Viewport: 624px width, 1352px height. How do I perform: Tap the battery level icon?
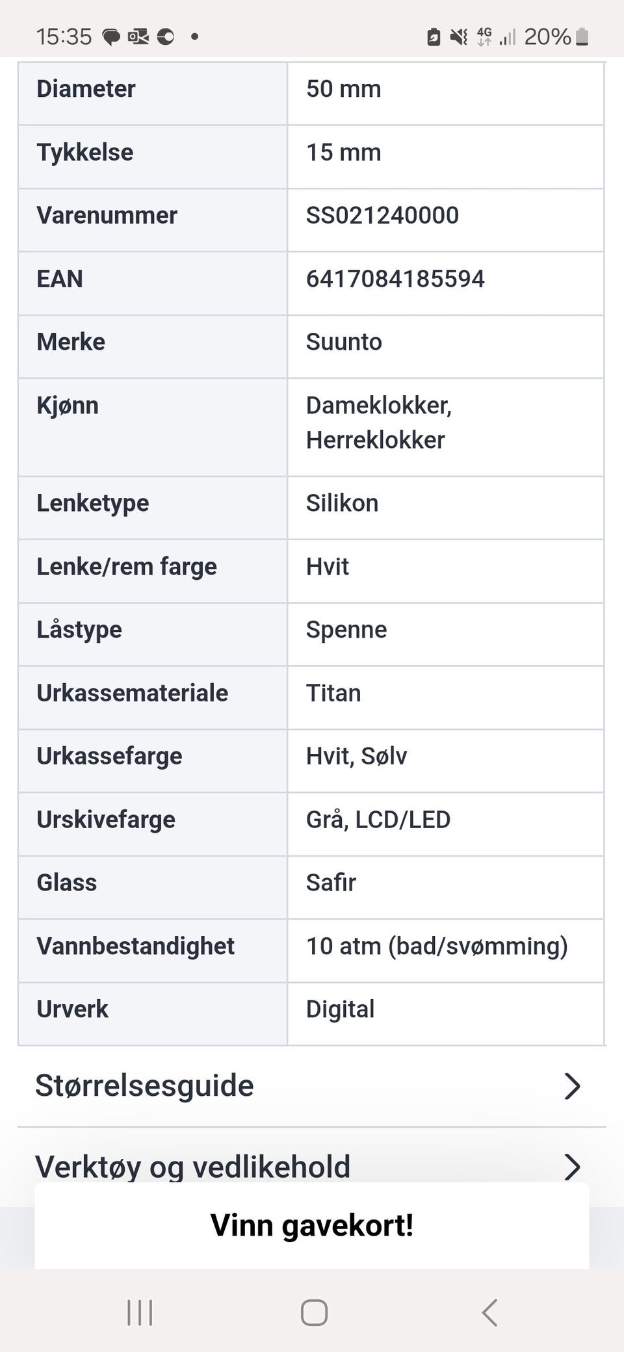click(582, 37)
